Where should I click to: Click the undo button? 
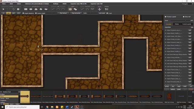[x=185, y=86]
